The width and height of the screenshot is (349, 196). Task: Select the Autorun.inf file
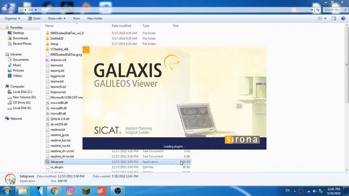point(58,60)
